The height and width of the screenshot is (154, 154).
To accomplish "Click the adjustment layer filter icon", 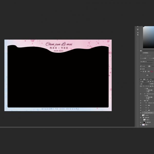I will tap(150, 82).
